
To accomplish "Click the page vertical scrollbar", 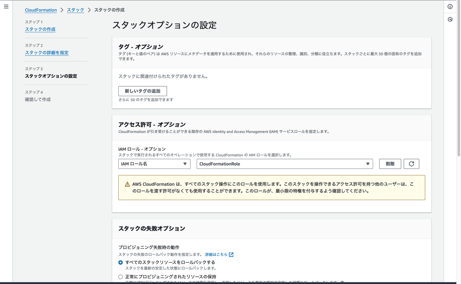I will (x=459, y=78).
